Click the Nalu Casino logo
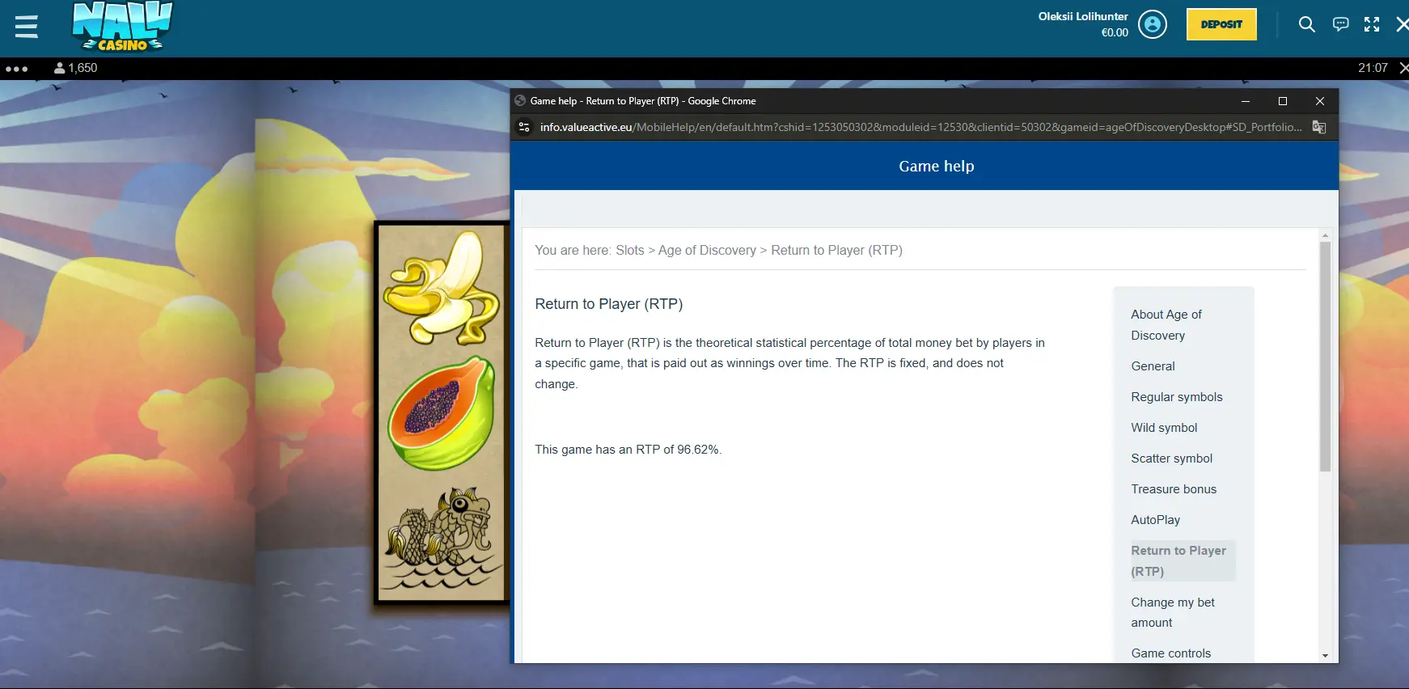Screen dimensions: 1409x689 (x=122, y=27)
